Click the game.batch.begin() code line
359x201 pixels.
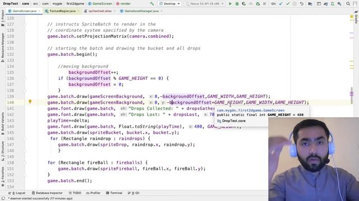tap(72, 54)
